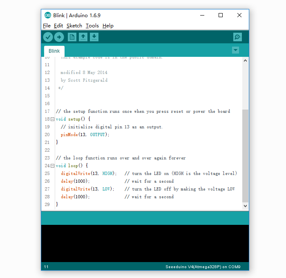The image size is (286, 278).
Task: Minimize the Arduino window
Action: point(202,16)
